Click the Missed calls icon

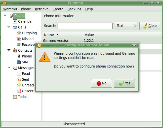click(19, 39)
